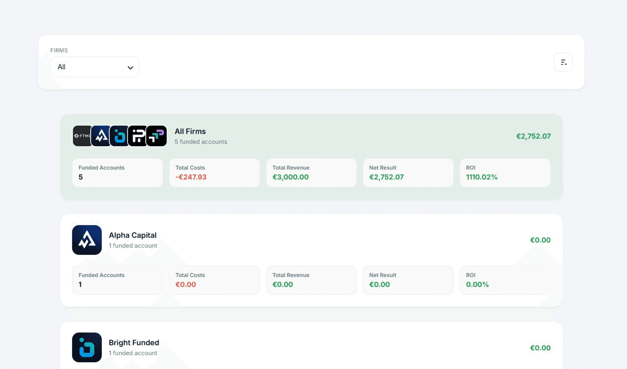The height and width of the screenshot is (369, 627).
Task: Select the Total Costs stat showing -€247.93
Action: pos(214,173)
